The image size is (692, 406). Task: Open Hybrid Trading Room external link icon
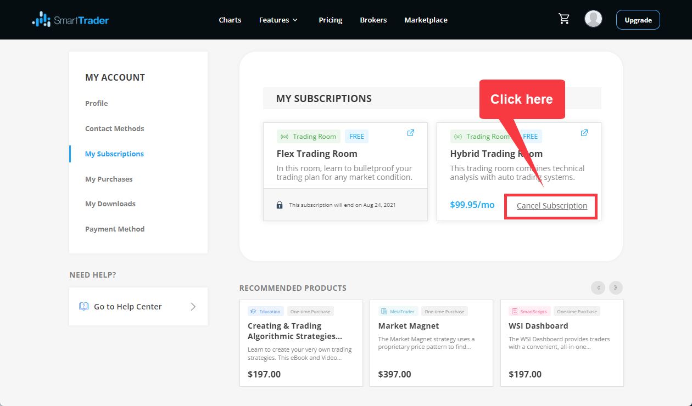[584, 133]
